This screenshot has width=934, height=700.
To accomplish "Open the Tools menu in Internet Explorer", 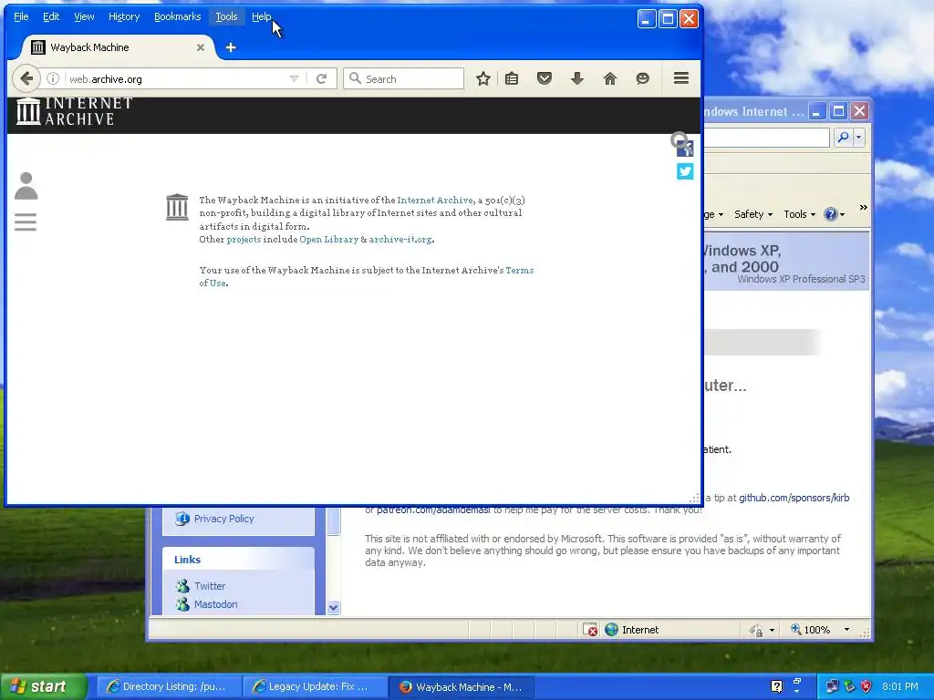I will [799, 214].
